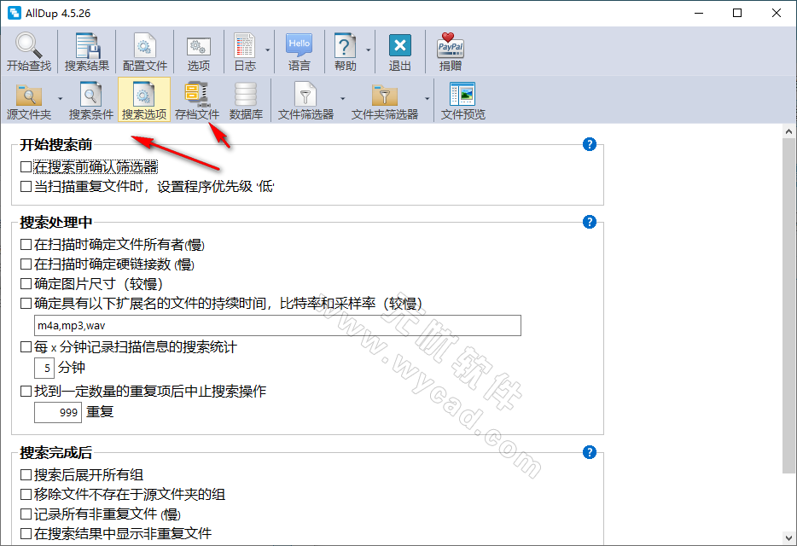Viewport: 797px width, 546px height.
Task: Expand the 文件筛选器 dropdown arrow
Action: pyautogui.click(x=342, y=98)
